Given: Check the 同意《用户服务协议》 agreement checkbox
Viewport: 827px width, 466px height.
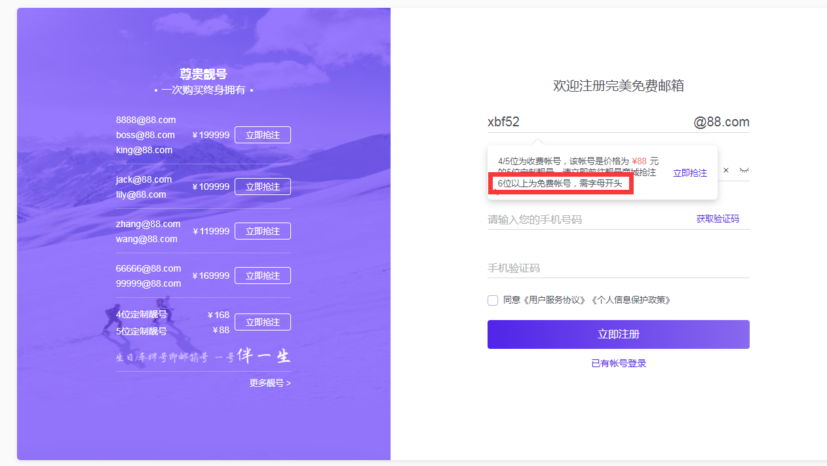Looking at the screenshot, I should click(492, 300).
